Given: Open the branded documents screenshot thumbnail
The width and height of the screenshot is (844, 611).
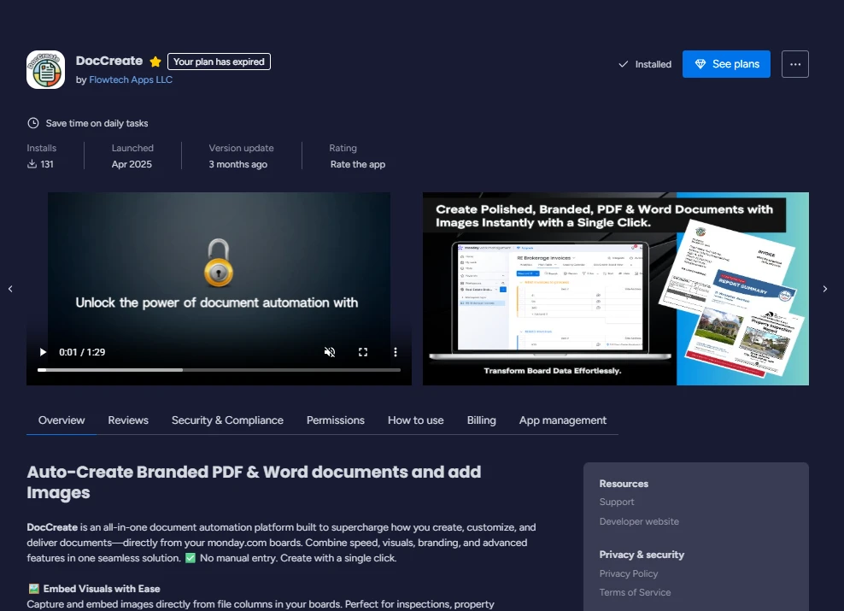Looking at the screenshot, I should 615,289.
